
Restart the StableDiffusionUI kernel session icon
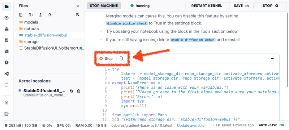[72, 91]
